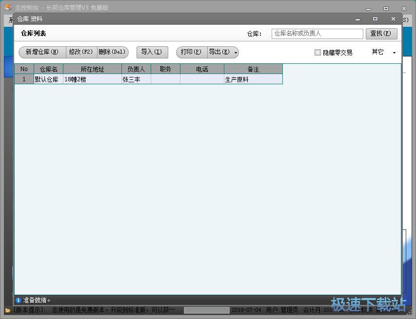Click 查找(F) to search warehouses
Screen dimensions: 416x319
(x=381, y=34)
